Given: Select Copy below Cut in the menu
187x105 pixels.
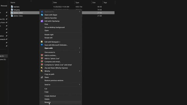Looking at the screenshot, I should [x=46, y=92].
